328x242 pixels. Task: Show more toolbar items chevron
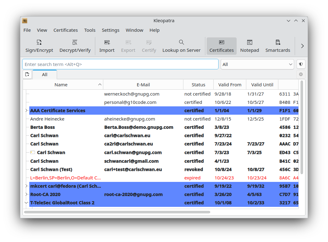pyautogui.click(x=302, y=46)
